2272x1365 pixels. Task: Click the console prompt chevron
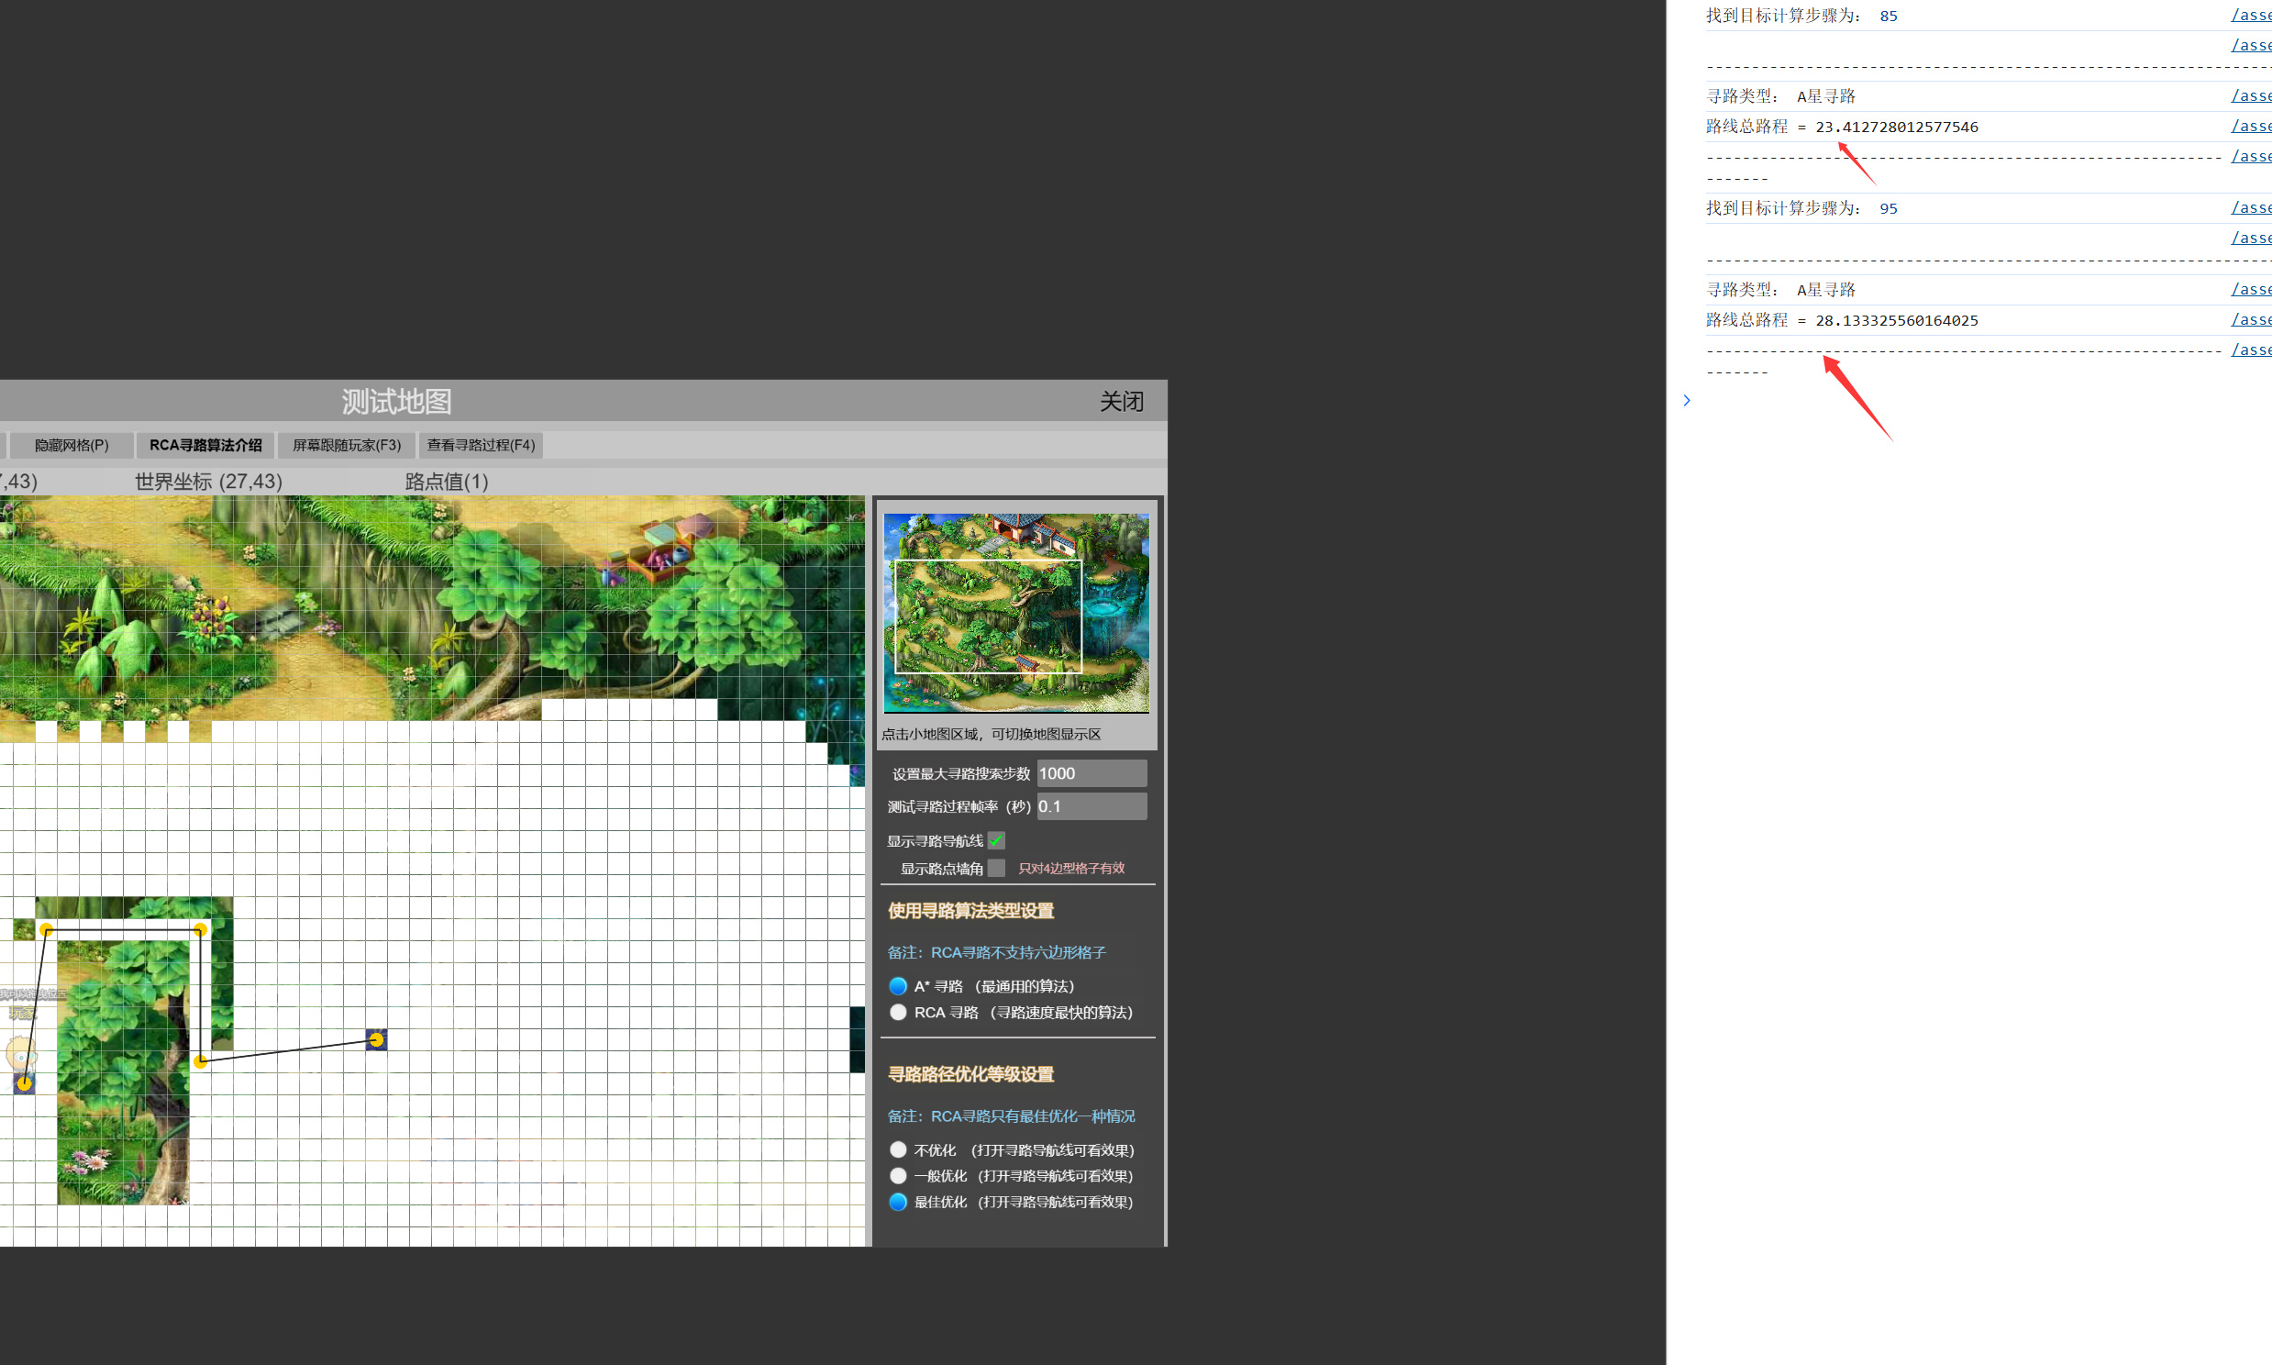[1686, 400]
